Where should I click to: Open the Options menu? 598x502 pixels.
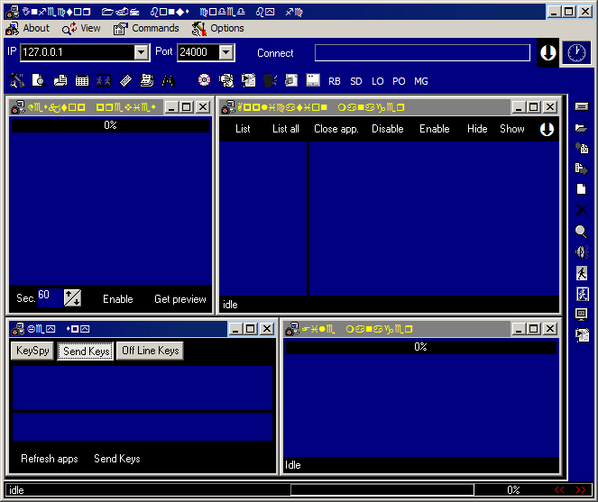click(226, 29)
